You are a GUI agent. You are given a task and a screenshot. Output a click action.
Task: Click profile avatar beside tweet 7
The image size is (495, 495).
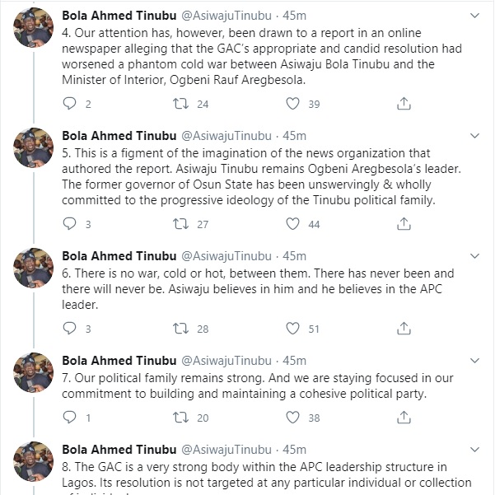coord(34,376)
